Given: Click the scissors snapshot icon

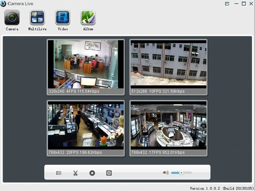Looking at the screenshot, I should [x=75, y=173].
